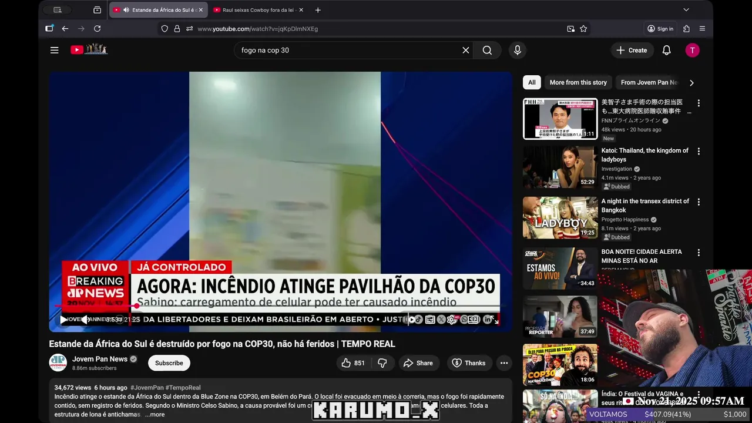Close the Raul seixas Cowboy tab
The height and width of the screenshot is (423, 752).
pyautogui.click(x=301, y=10)
